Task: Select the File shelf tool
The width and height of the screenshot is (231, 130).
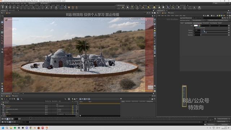Action: (x=69, y=8)
